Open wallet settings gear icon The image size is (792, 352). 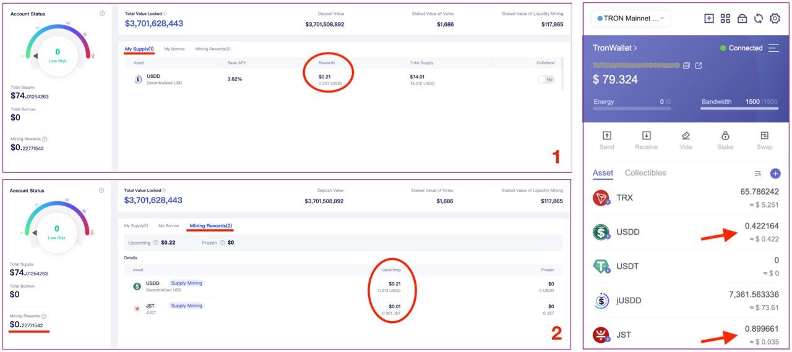775,19
